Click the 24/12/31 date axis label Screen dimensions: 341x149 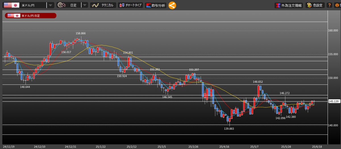[70, 147]
